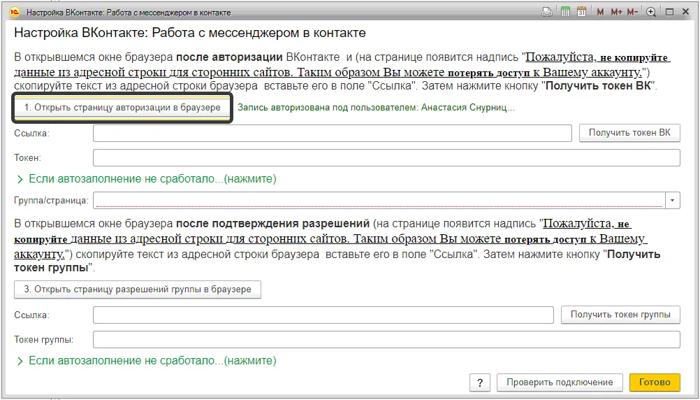Click the zoom magnifier icon
The height and width of the screenshot is (400, 700).
point(651,13)
